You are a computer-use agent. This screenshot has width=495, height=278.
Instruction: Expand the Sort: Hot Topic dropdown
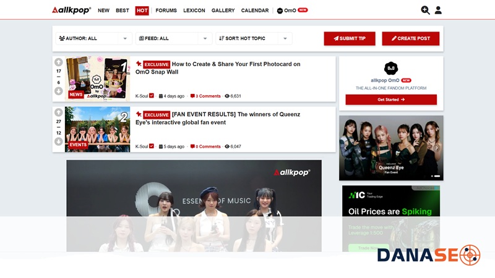coord(254,38)
